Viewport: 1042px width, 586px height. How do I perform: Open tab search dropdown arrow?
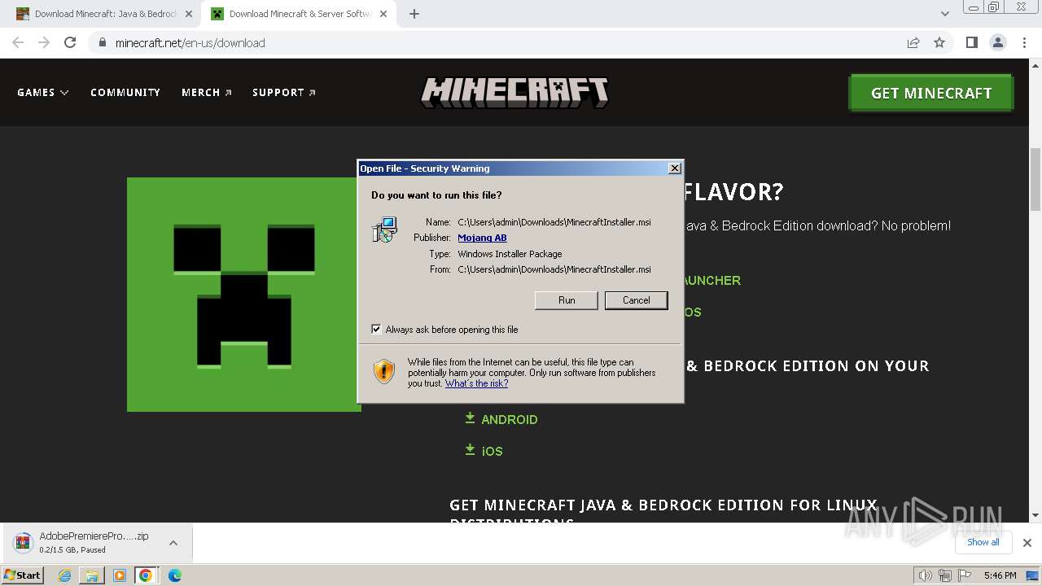click(x=944, y=14)
